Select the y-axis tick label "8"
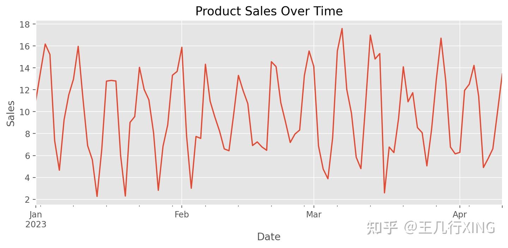This screenshot has width=508, height=248. click(x=28, y=134)
